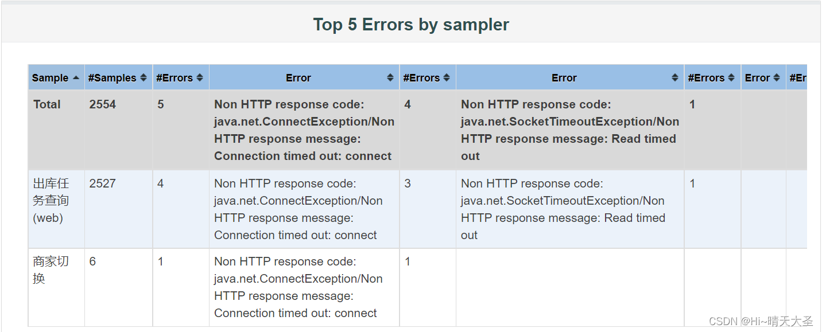Sort by the #Samples column label
Viewport: 822px width, 332px height.
pyautogui.click(x=113, y=78)
